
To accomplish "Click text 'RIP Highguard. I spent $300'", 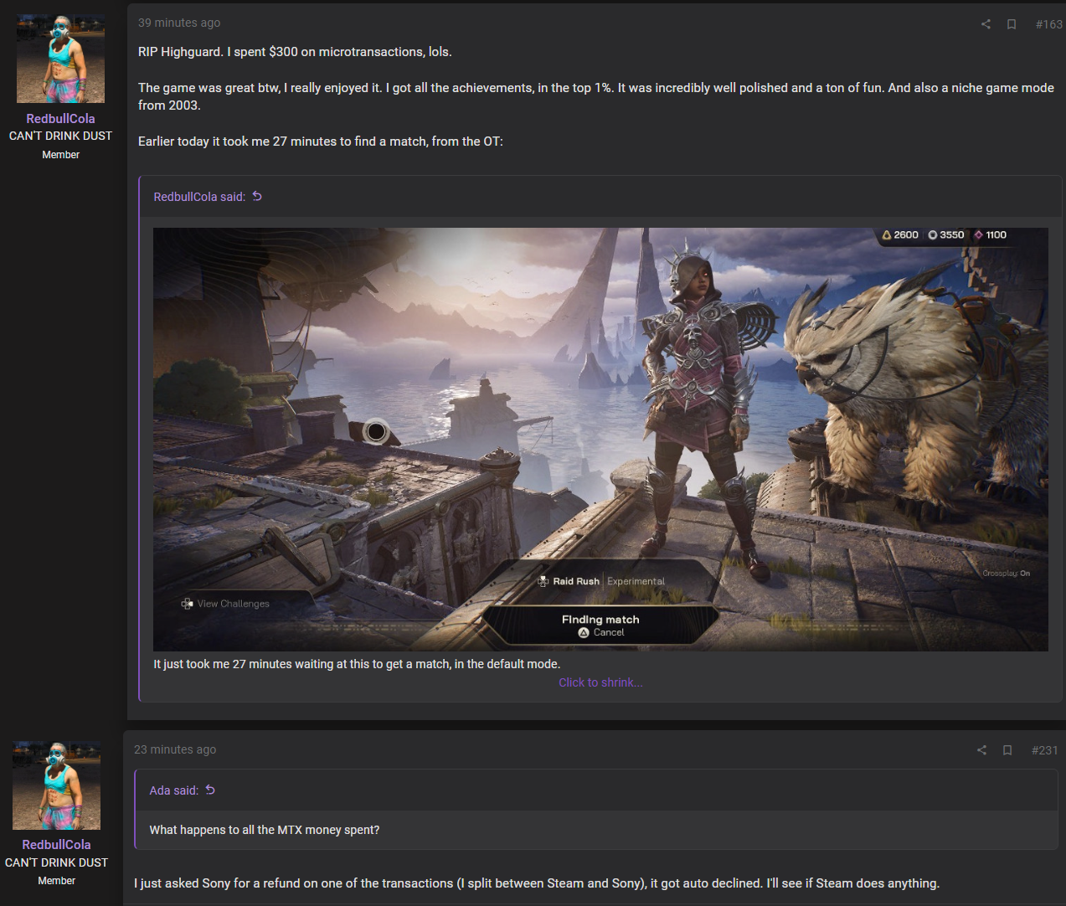I will click(218, 52).
